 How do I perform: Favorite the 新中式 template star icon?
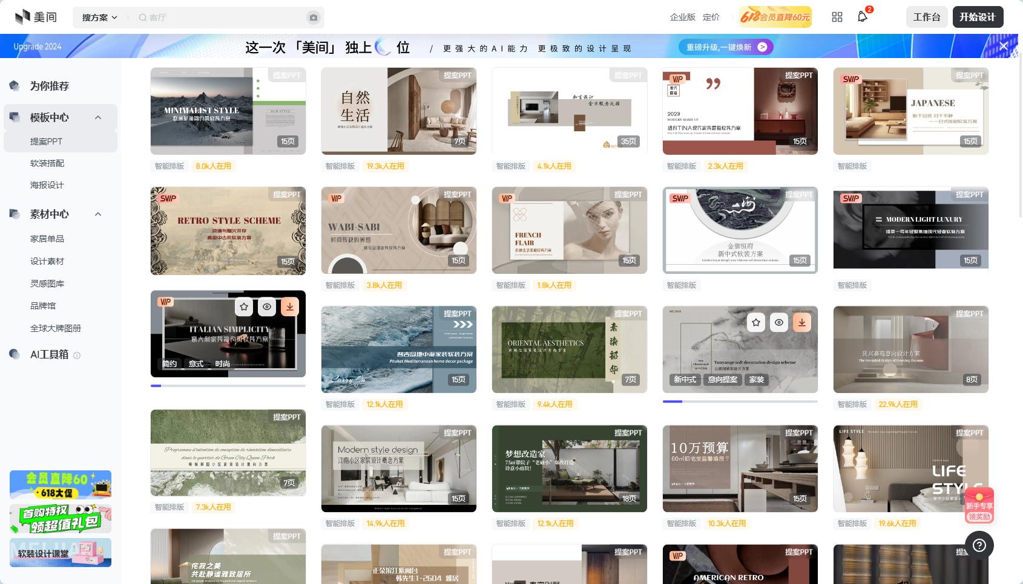point(756,322)
